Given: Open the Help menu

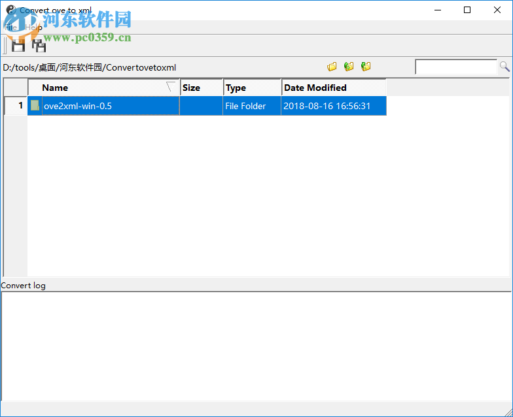Looking at the screenshot, I should tap(33, 27).
